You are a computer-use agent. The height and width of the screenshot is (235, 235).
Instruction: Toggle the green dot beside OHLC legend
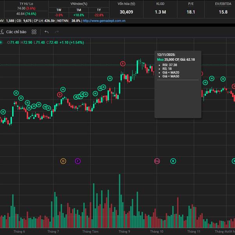click(x=2, y=42)
